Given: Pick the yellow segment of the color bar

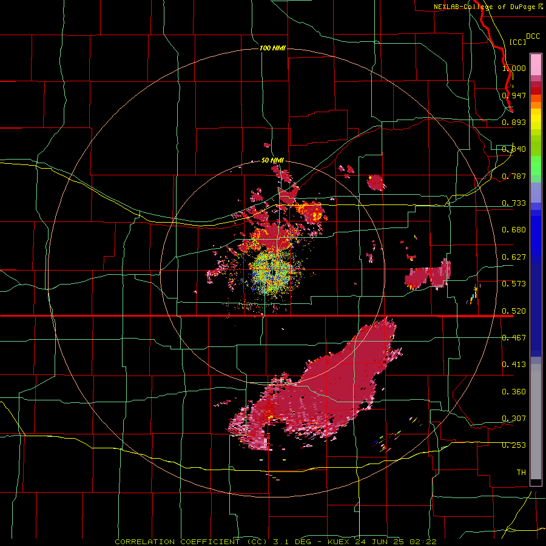Looking at the screenshot, I should tap(536, 120).
